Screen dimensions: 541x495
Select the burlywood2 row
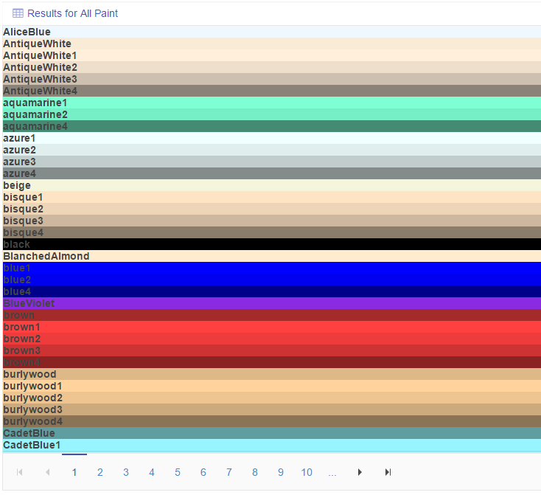272,398
